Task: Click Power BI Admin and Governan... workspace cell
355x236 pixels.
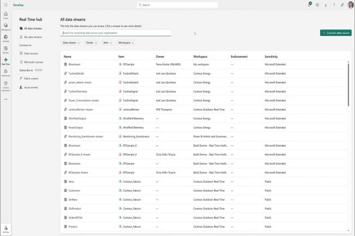Action: (210, 136)
